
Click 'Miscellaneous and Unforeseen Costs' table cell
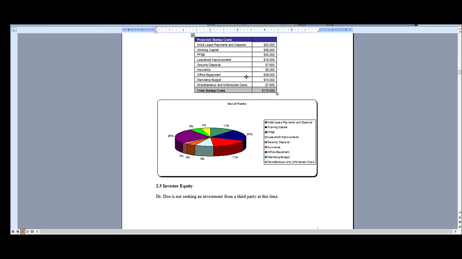click(223, 85)
